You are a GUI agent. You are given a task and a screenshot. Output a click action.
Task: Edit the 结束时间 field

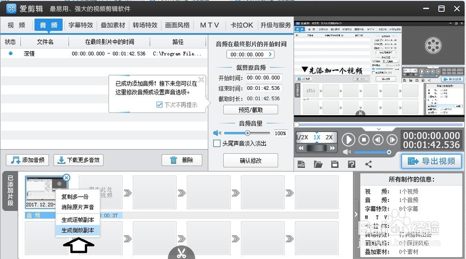pyautogui.click(x=263, y=88)
